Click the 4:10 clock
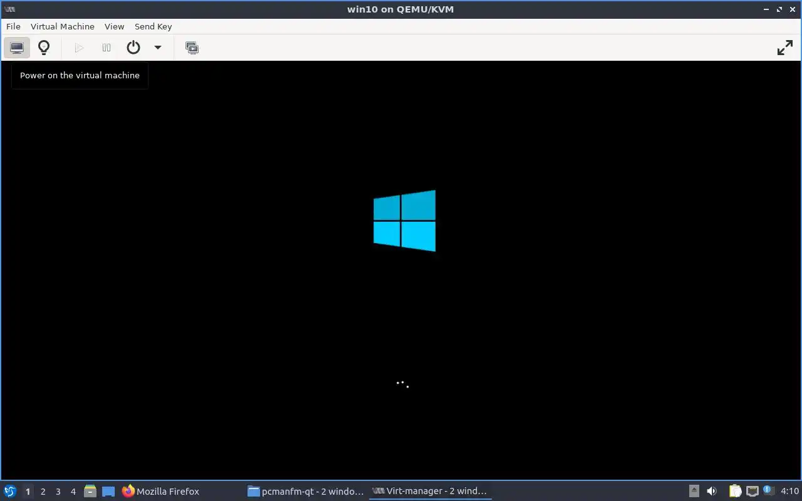Screen dimensions: 802x501 (789, 491)
